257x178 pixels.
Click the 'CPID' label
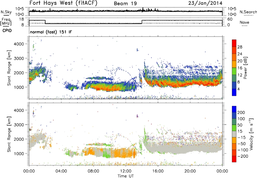tap(7, 31)
